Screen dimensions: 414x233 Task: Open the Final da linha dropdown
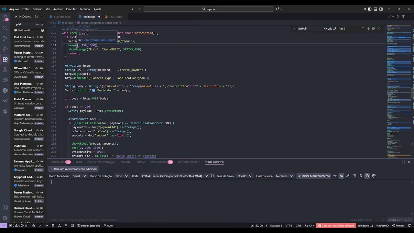pos(285,176)
